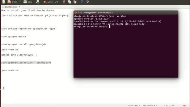
Task: Close the javaEESetup tab
Action: coord(19,7)
